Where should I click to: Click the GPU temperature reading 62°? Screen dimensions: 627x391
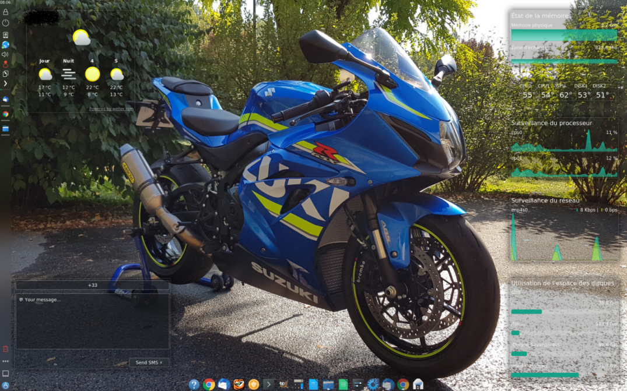tap(565, 95)
